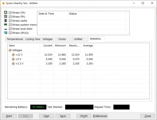
Task: Uncheck the Stress FPU checkbox
Action: [10, 17]
